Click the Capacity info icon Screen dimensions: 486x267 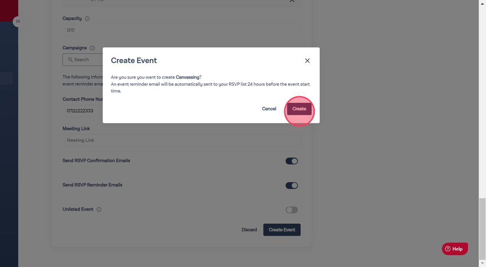(87, 19)
